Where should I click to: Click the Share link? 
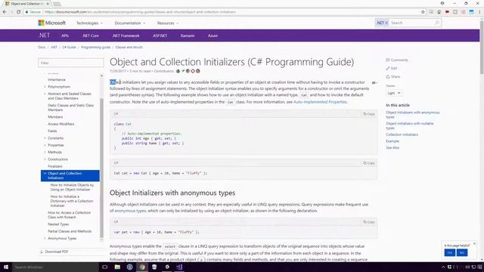(x=392, y=76)
